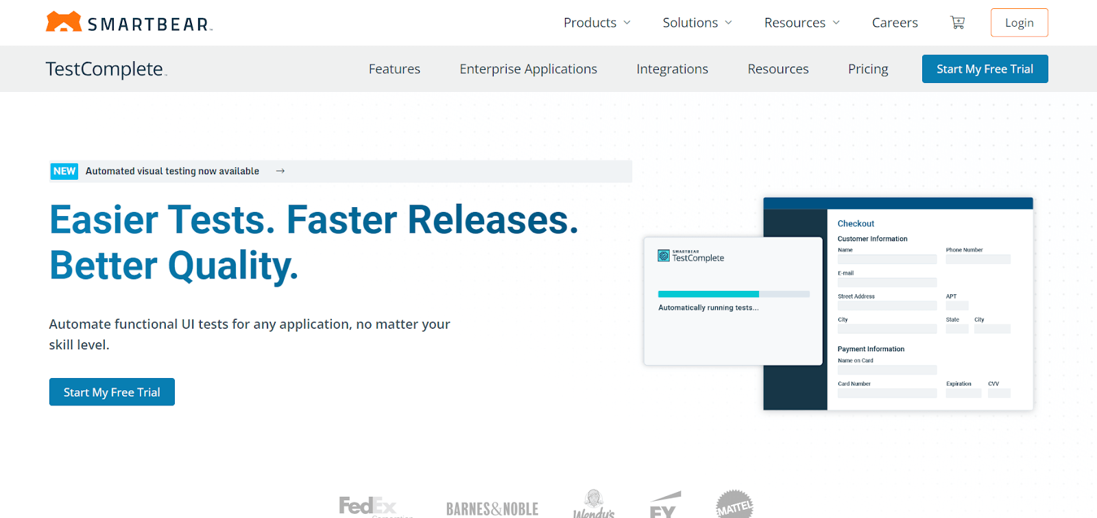Expand the Solutions dropdown menu
The image size is (1097, 518).
697,23
